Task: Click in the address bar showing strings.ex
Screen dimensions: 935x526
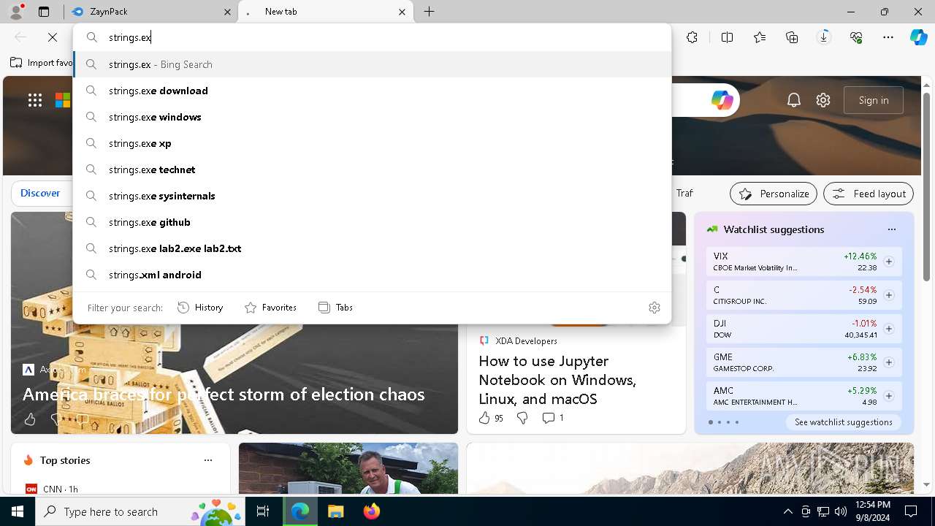Action: [373, 37]
